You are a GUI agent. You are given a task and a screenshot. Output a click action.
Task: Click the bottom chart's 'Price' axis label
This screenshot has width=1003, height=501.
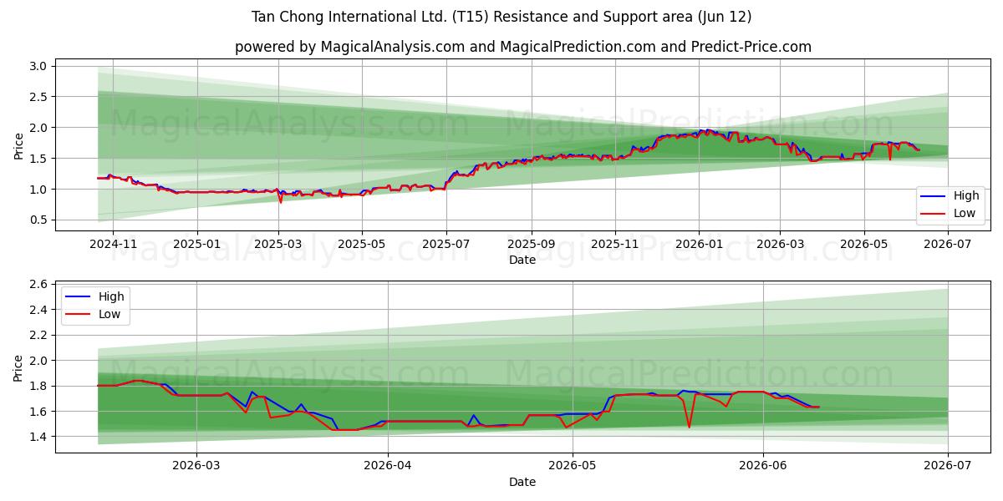click(18, 367)
